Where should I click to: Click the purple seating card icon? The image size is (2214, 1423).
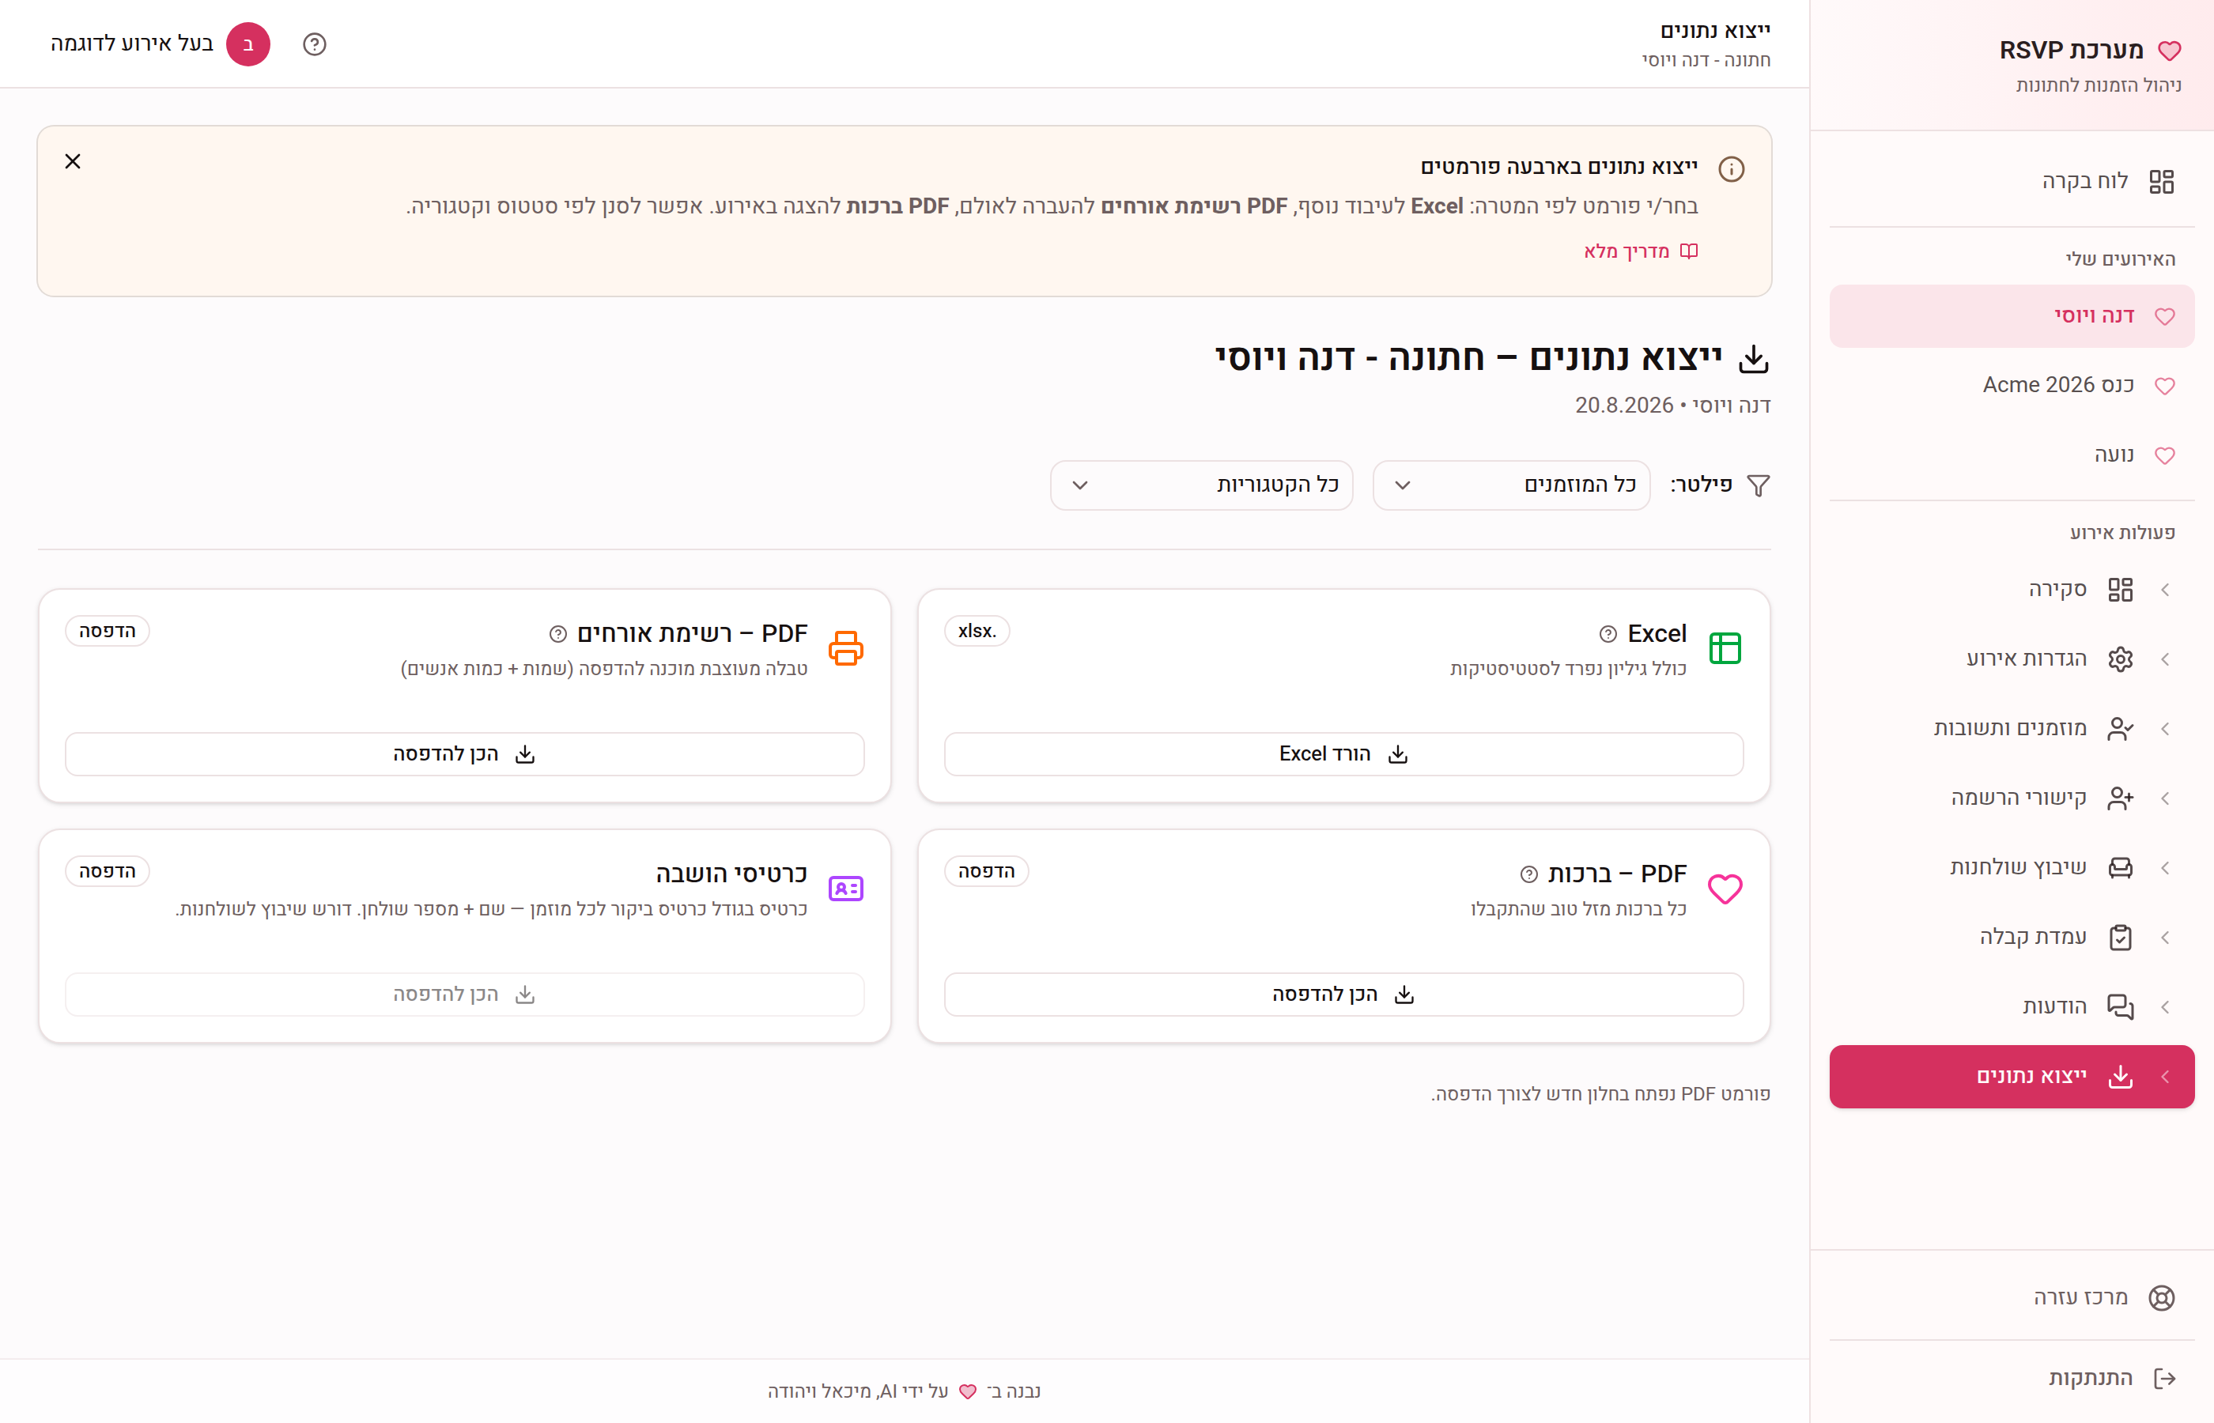pos(845,889)
